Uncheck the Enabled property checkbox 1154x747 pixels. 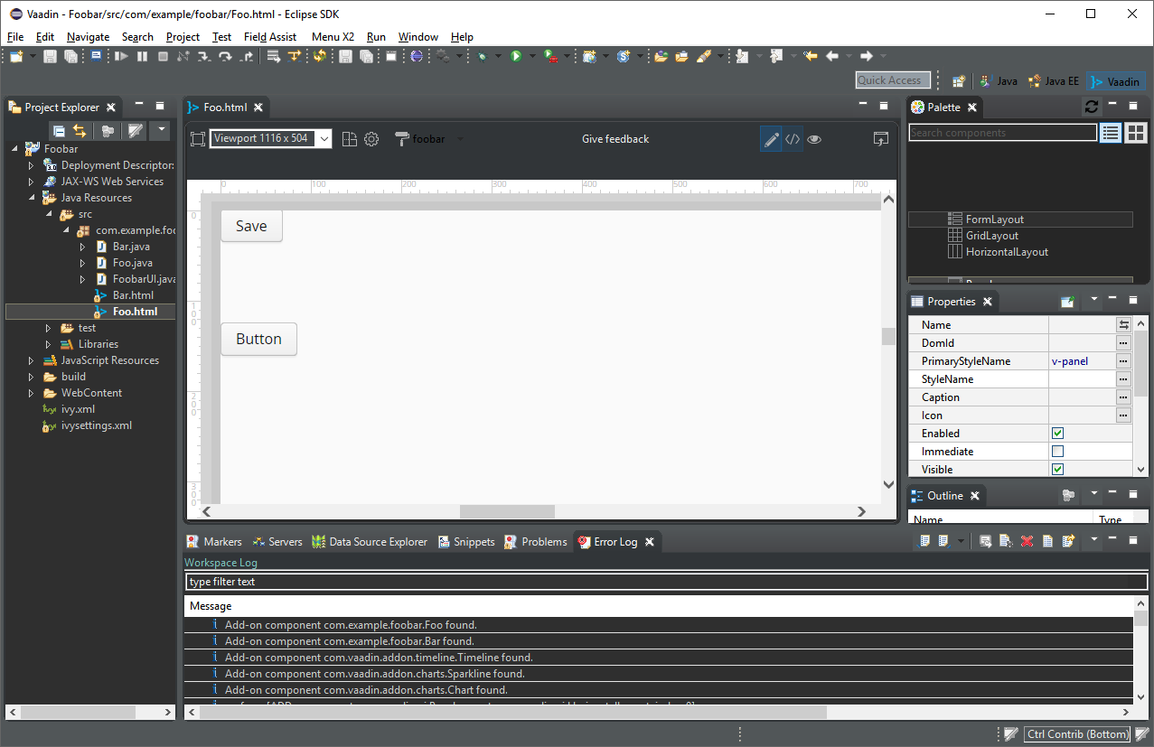(1057, 434)
